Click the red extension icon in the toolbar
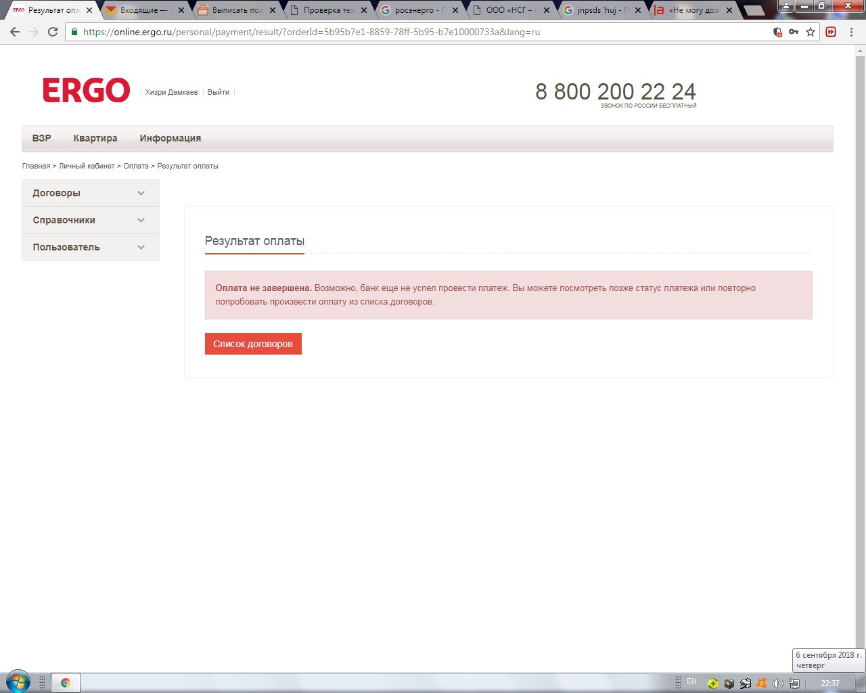Image resolution: width=866 pixels, height=693 pixels. coord(831,32)
